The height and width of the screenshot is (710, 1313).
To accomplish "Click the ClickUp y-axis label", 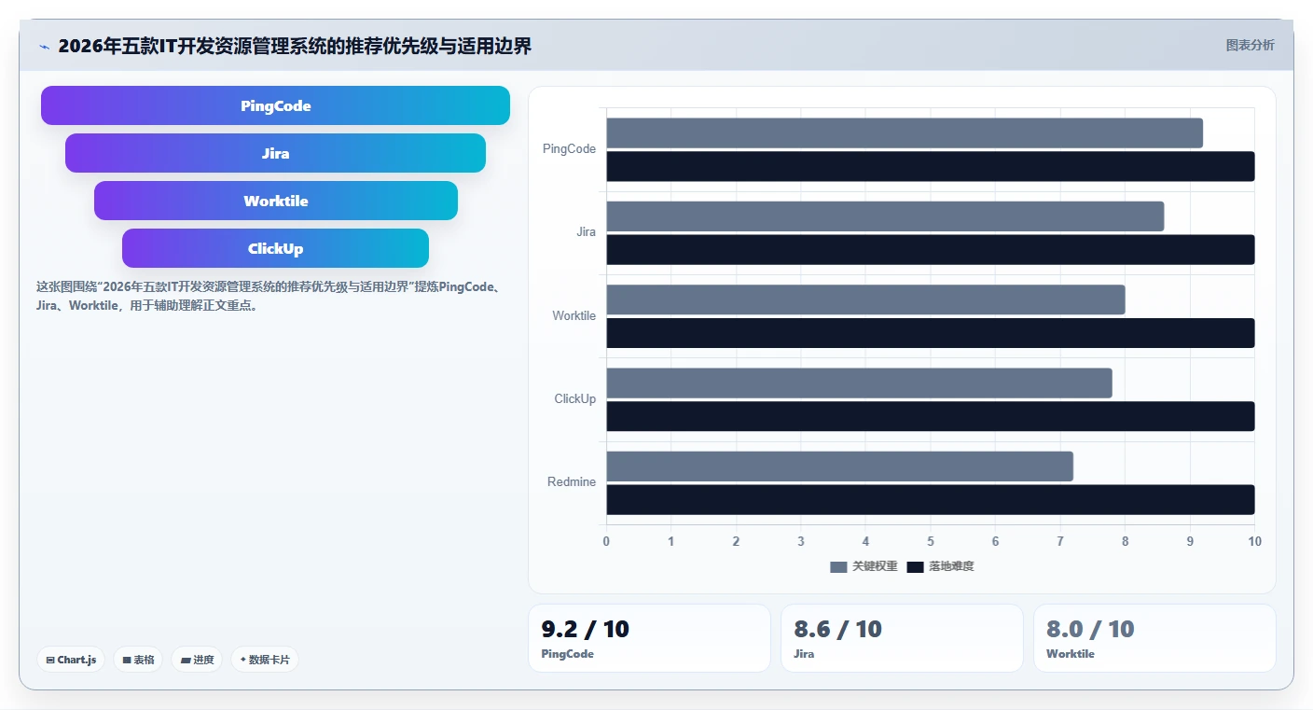I will pos(574,399).
